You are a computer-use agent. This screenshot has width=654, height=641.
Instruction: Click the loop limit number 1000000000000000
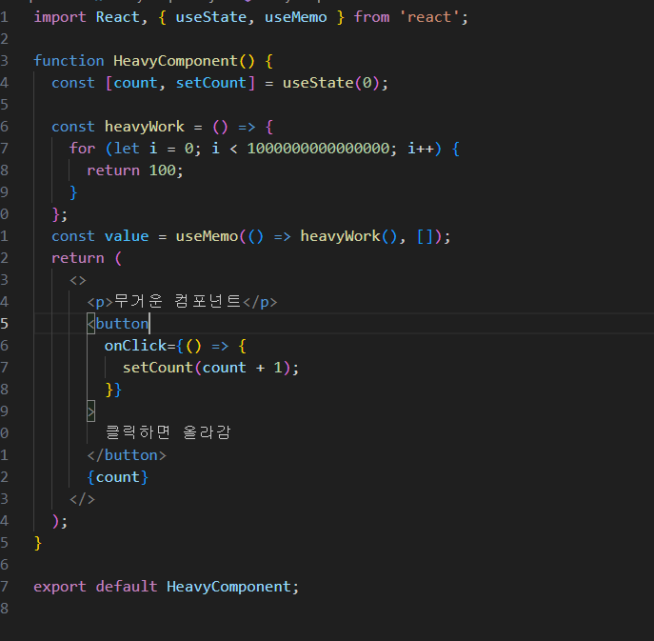pyautogui.click(x=318, y=149)
